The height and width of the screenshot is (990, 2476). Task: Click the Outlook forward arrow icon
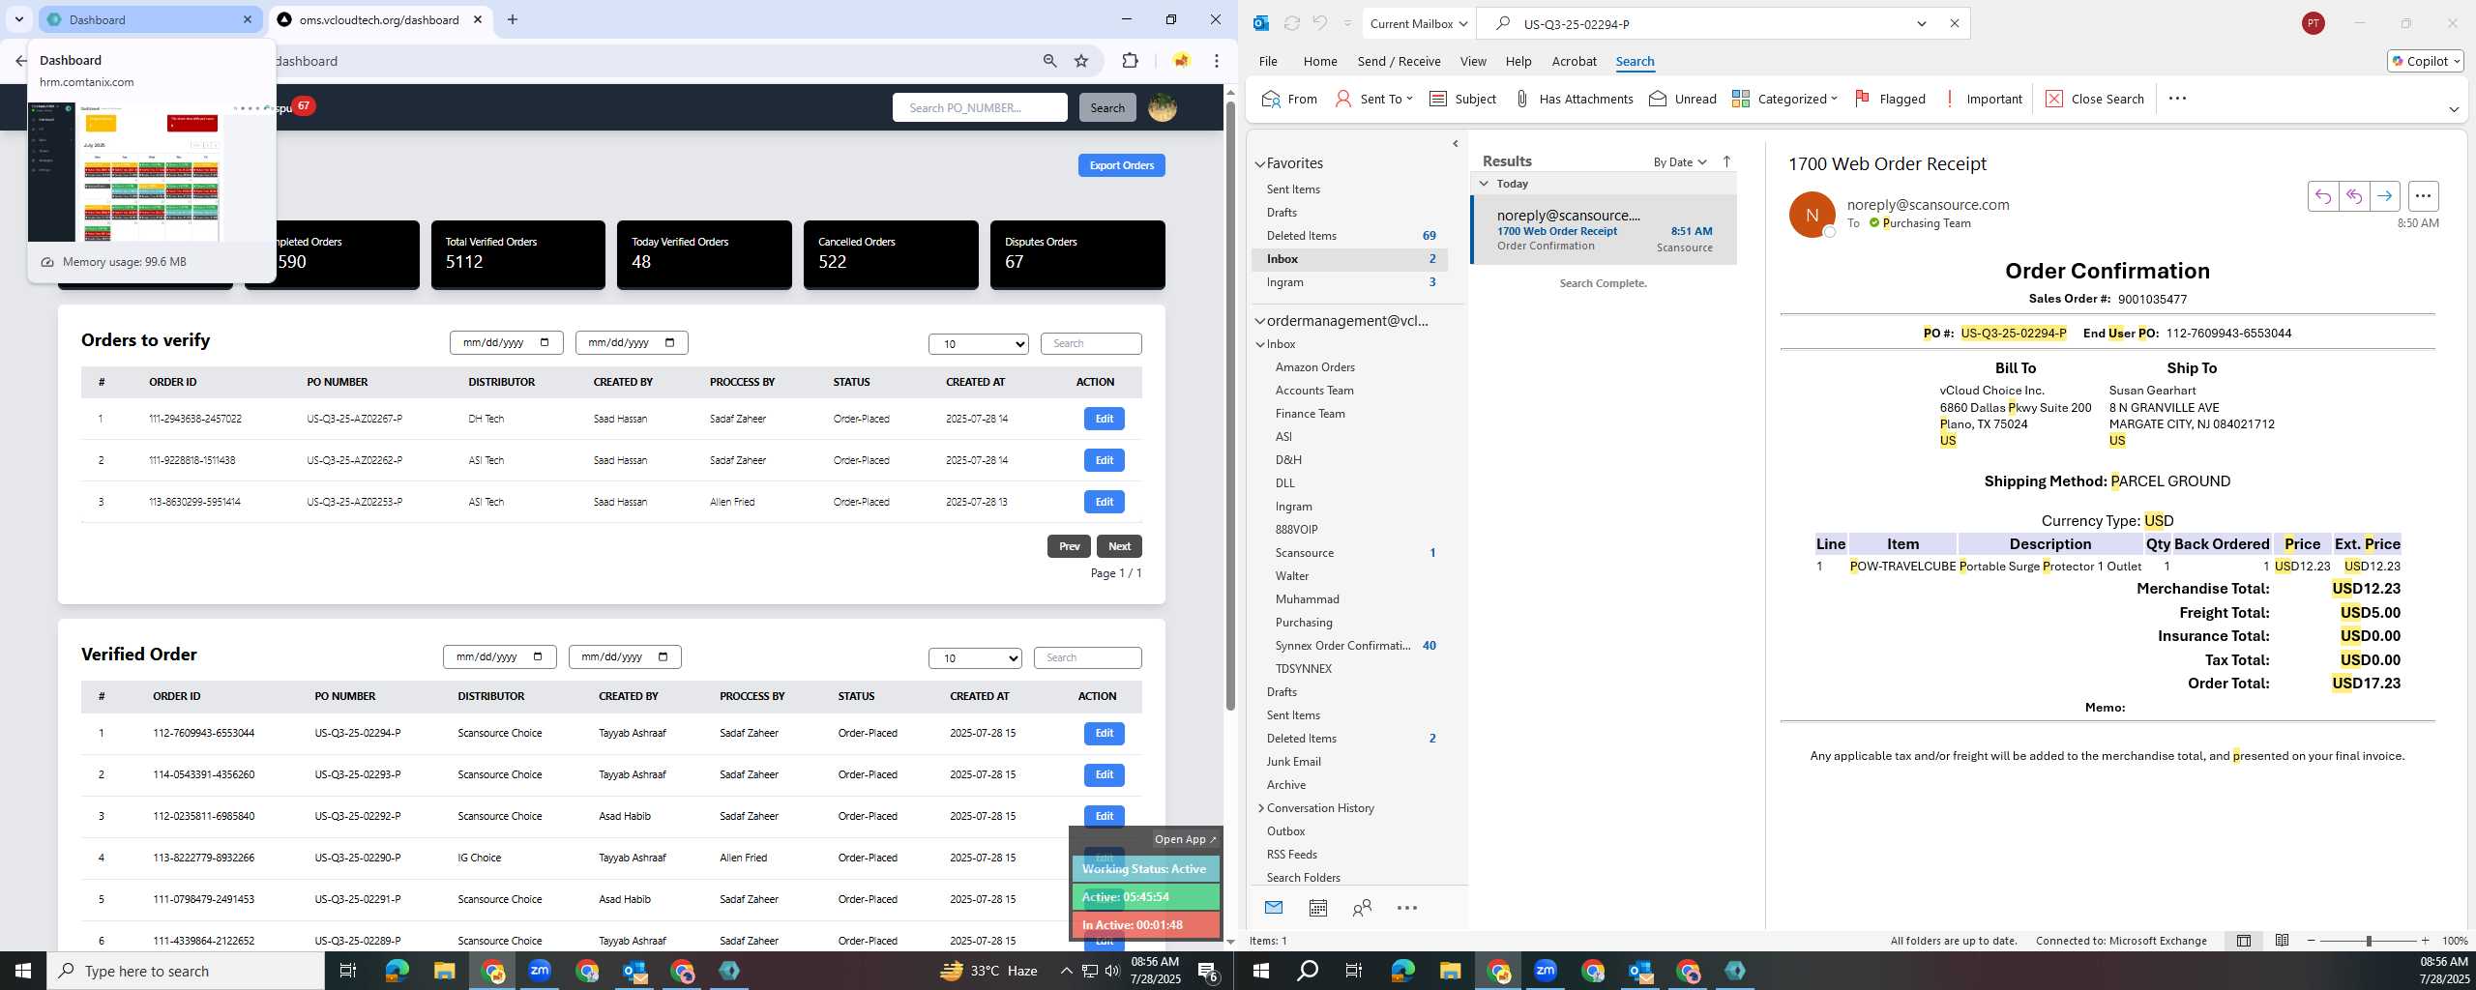2384,196
